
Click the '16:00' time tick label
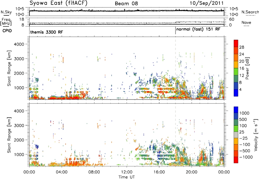coord(159,172)
